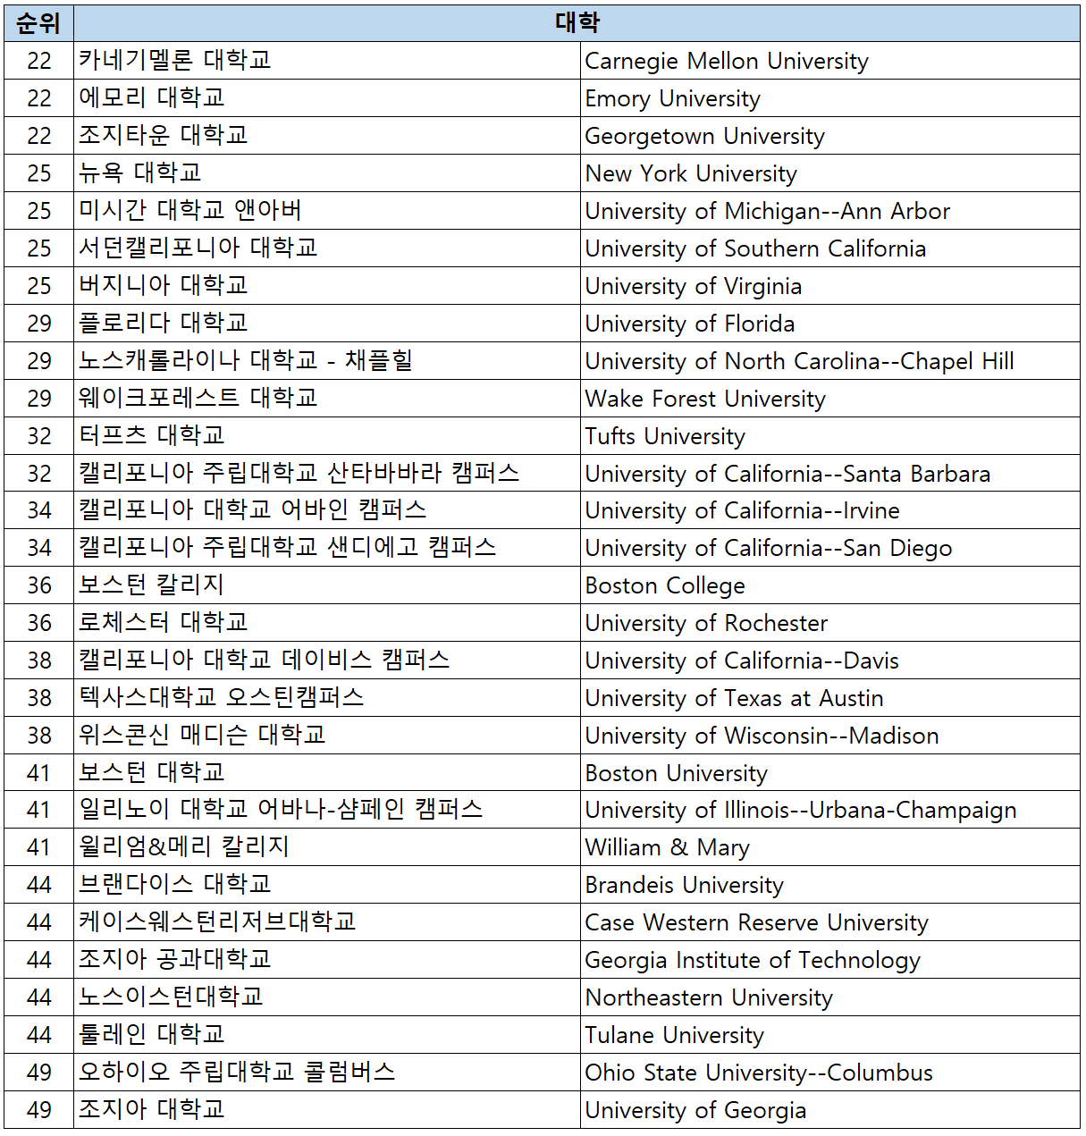Select the cell 보스턴 칼리지

[x=327, y=585]
